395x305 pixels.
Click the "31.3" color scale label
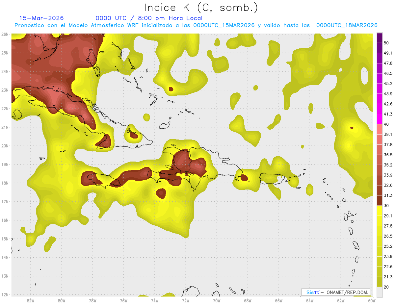click(x=388, y=195)
